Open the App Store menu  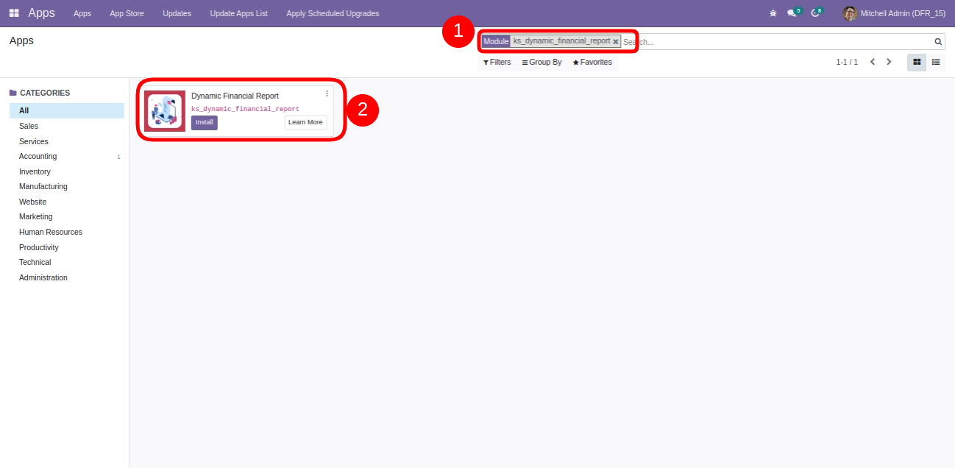coord(127,13)
